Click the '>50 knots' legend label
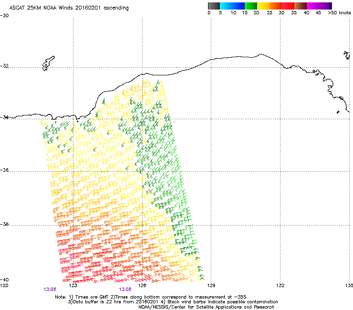353x310 pixels. click(x=339, y=13)
